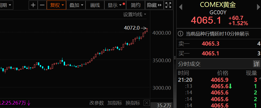Open trade details with 详 button
The height and width of the screenshot is (108, 261).
point(256,64)
